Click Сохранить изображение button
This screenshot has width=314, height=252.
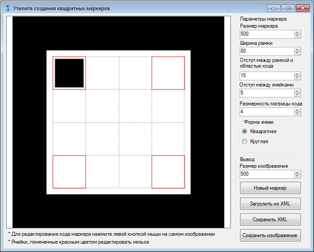tap(270, 235)
